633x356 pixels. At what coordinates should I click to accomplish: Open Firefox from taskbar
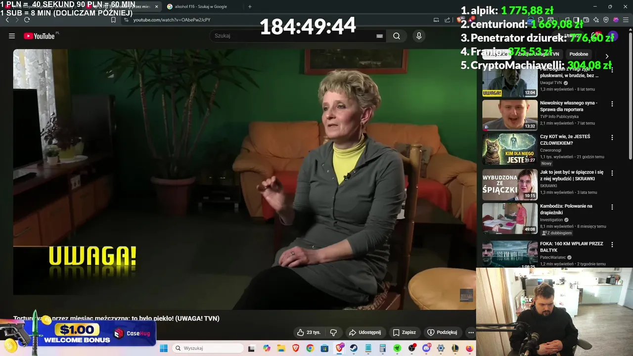469,348
